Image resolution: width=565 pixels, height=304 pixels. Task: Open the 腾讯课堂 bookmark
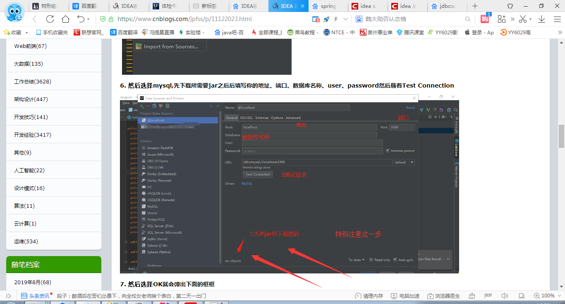[x=410, y=32]
